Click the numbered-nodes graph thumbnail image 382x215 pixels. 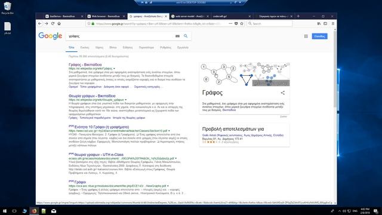[x=220, y=74]
